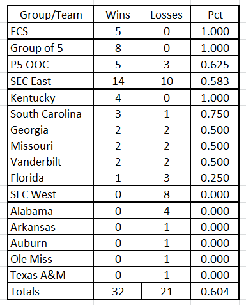This screenshot has width=246, height=305.
Task: Select the Losses header cell
Action: point(166,15)
